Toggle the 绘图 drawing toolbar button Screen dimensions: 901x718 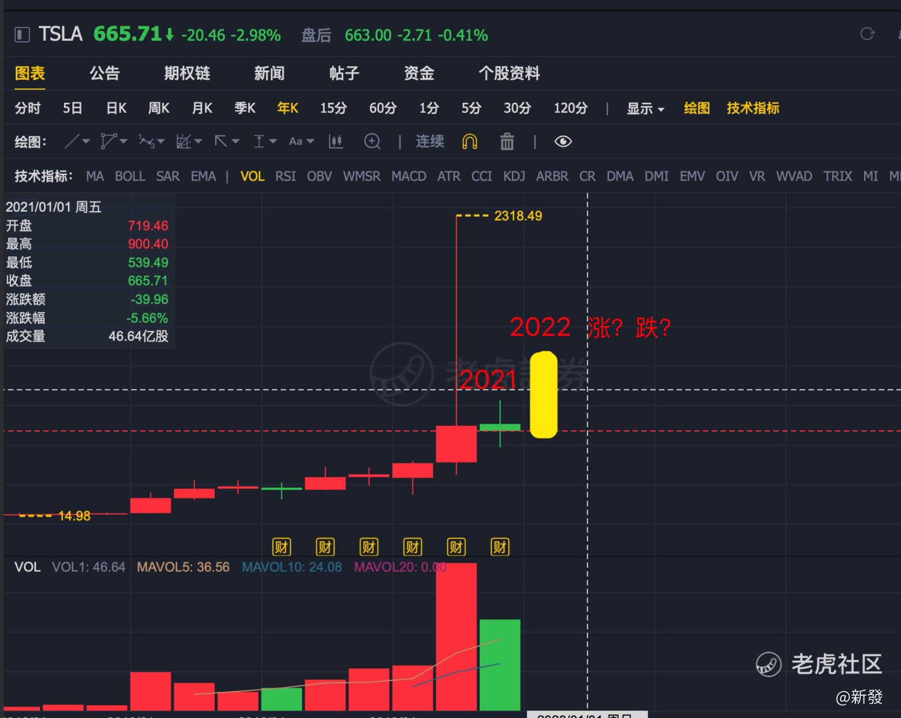click(697, 108)
